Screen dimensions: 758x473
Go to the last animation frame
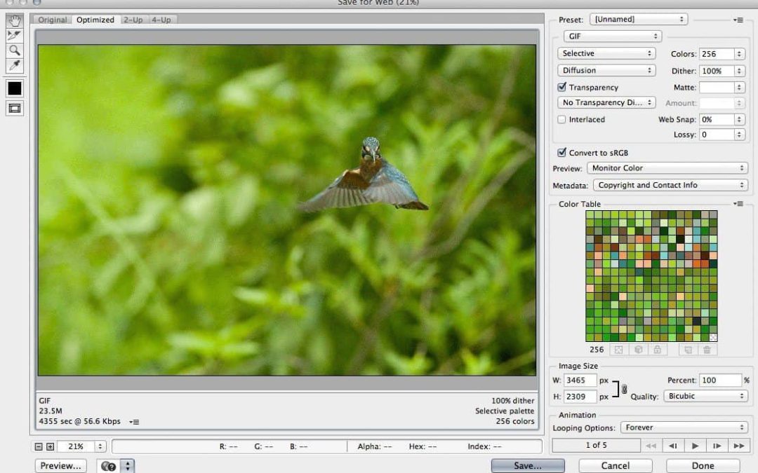pyautogui.click(x=738, y=446)
